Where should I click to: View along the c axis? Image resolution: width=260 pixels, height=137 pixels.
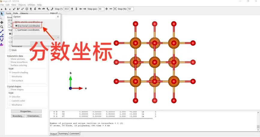point(10,9)
